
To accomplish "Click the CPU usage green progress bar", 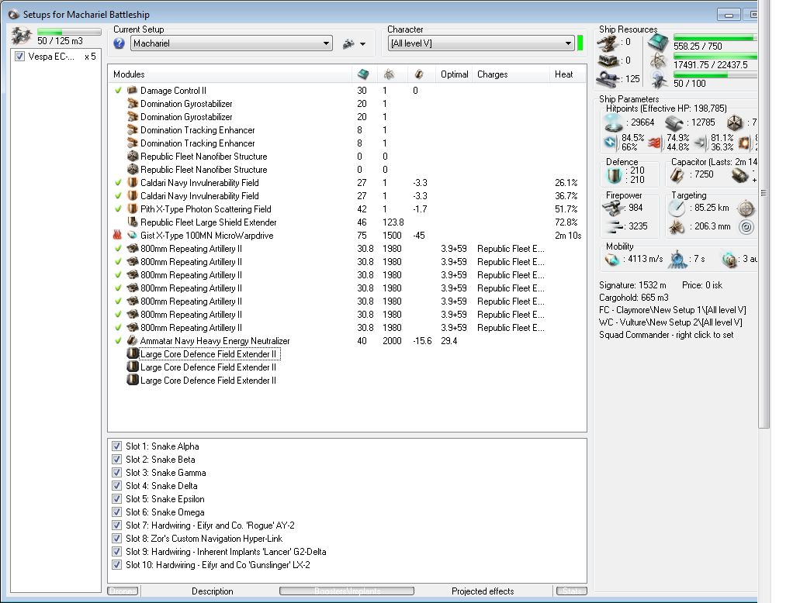I will [715, 38].
